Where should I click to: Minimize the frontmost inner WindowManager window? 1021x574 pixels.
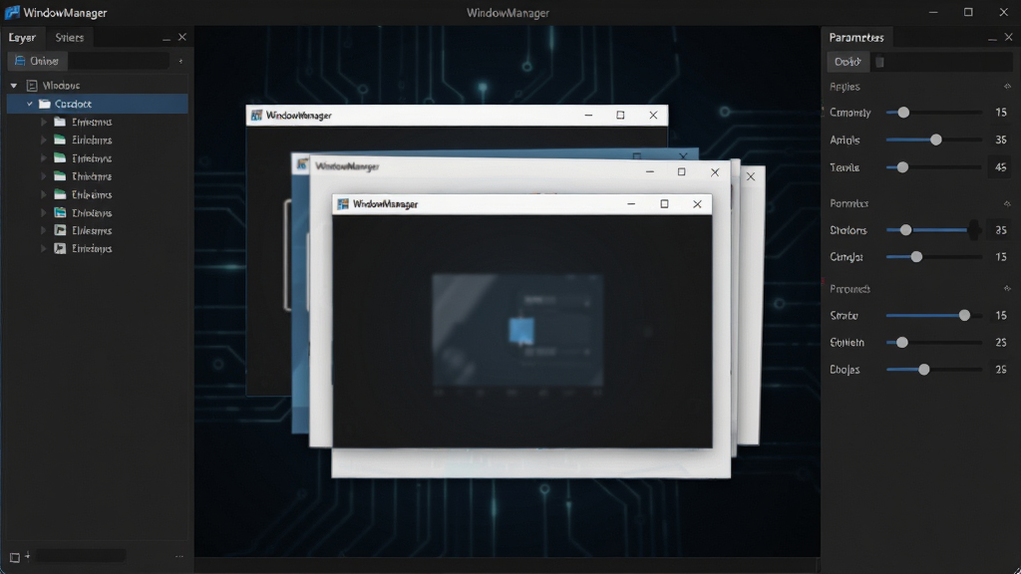pos(631,203)
